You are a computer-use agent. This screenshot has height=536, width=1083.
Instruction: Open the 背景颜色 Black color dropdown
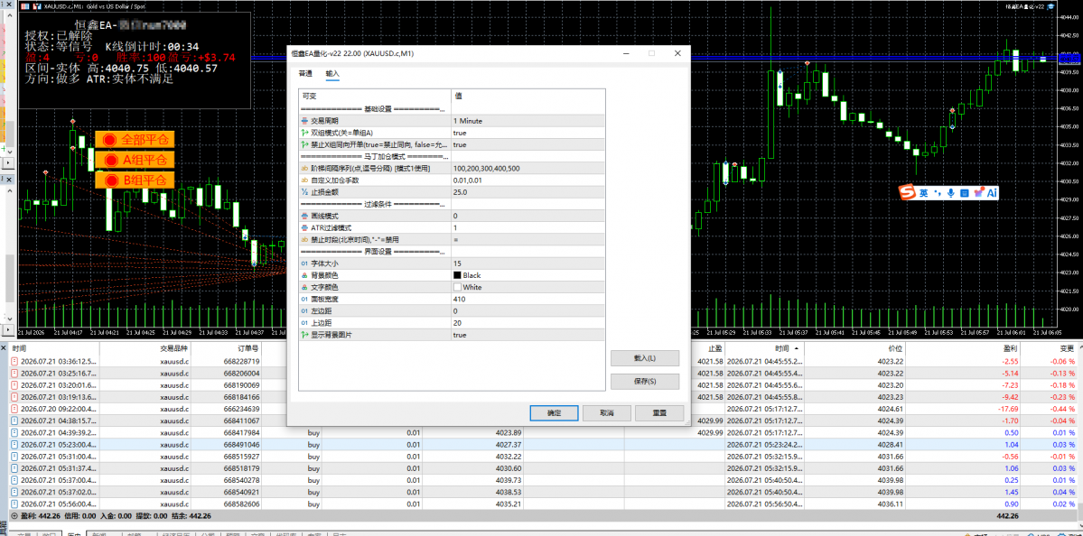click(528, 275)
